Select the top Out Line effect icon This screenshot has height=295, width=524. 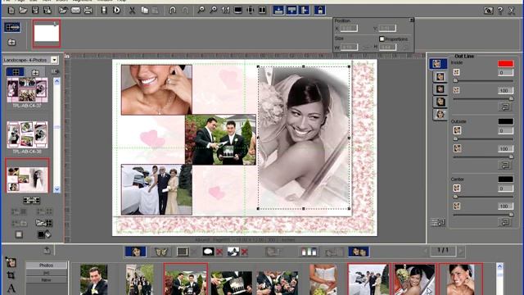coord(438,64)
